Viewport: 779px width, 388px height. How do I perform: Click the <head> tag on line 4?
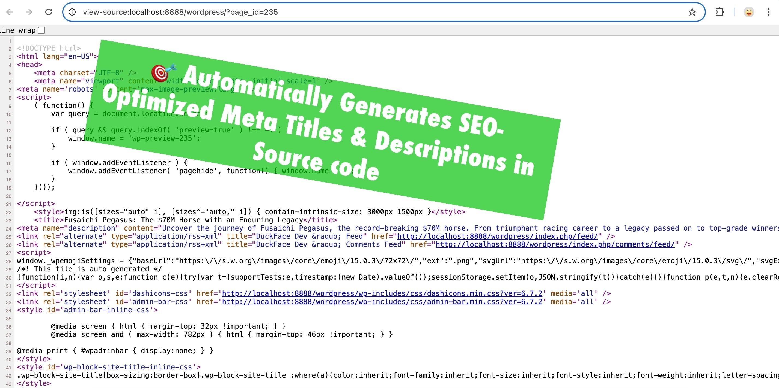[30, 65]
